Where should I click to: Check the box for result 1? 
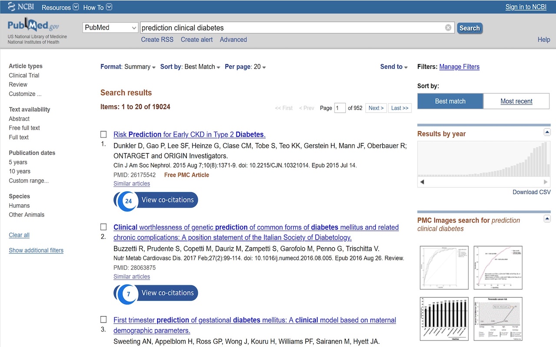pyautogui.click(x=103, y=134)
